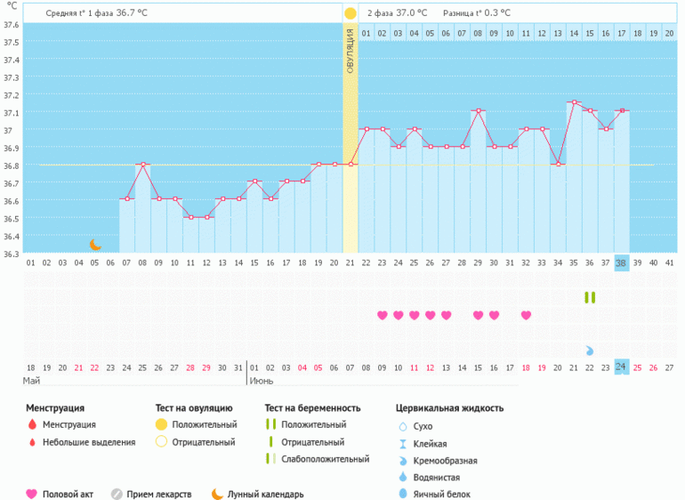
Task: Click the 2 фаза 37.0 °C header label
Action: (397, 13)
